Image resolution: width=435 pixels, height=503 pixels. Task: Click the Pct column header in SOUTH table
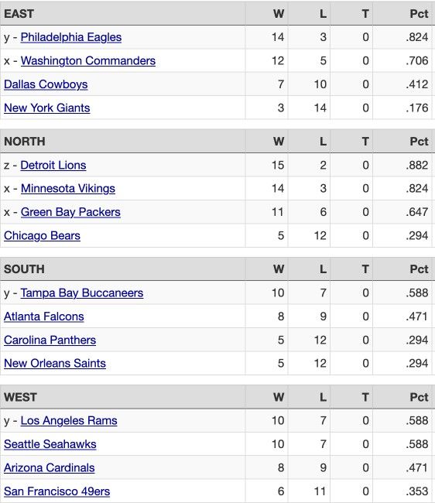419,269
